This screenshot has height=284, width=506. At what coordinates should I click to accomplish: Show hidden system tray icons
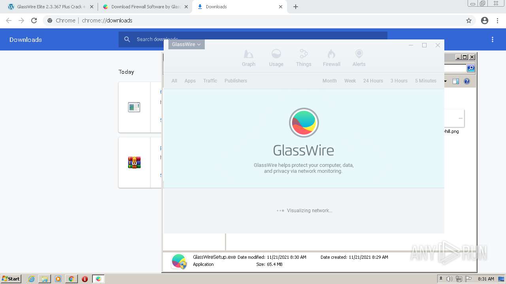coord(441,279)
